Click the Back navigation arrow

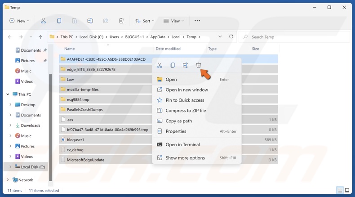pyautogui.click(x=10, y=37)
